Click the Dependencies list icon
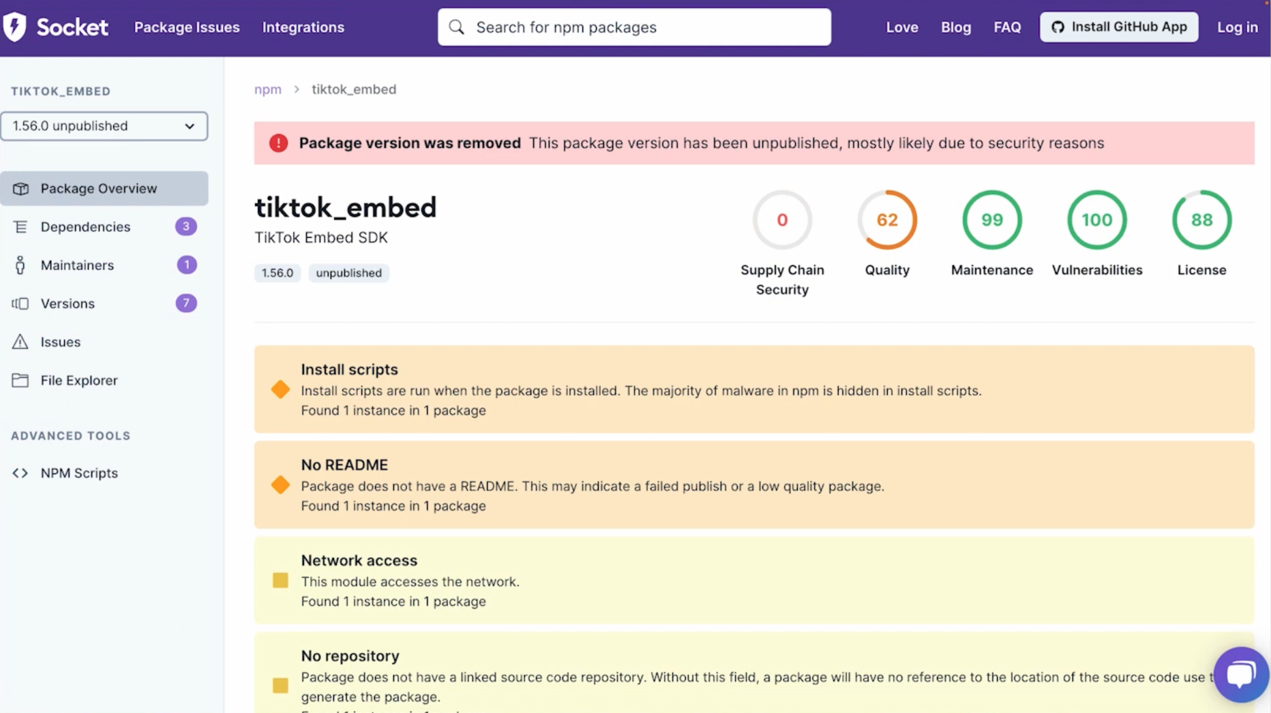This screenshot has width=1271, height=713. 20,227
